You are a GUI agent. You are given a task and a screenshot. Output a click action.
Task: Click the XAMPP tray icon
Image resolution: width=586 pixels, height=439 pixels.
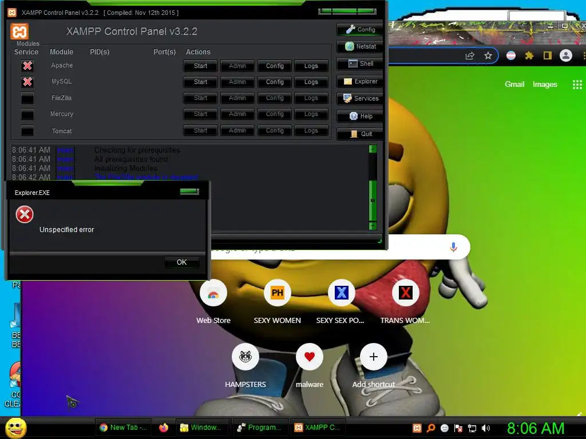tap(417, 428)
